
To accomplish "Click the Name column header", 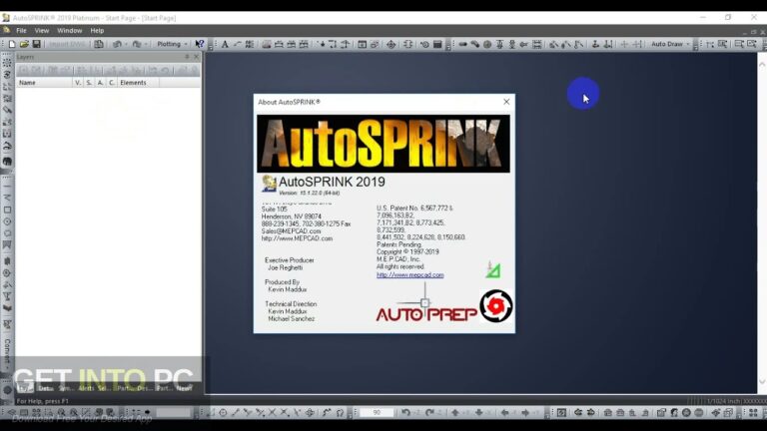I will (x=44, y=83).
